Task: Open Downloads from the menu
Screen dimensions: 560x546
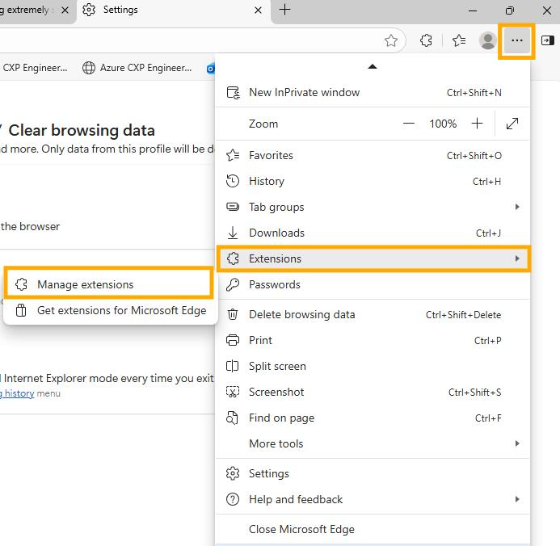Action: pos(373,233)
